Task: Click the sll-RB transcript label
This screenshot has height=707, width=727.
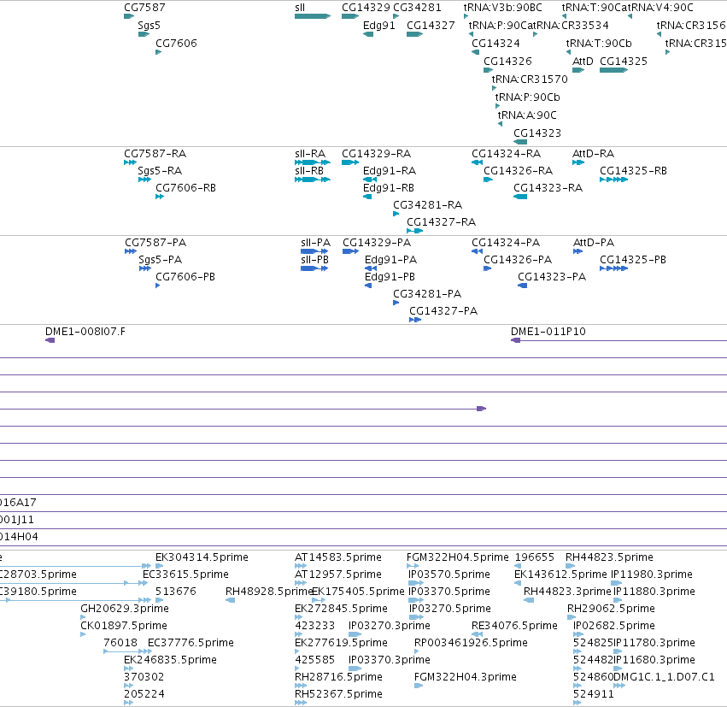Action: pyautogui.click(x=309, y=171)
